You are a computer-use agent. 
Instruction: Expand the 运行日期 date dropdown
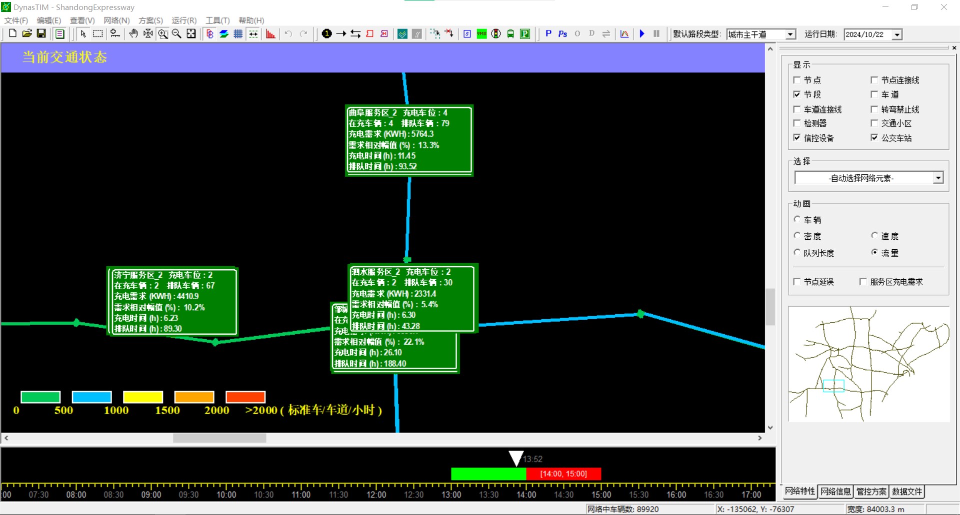coord(897,34)
